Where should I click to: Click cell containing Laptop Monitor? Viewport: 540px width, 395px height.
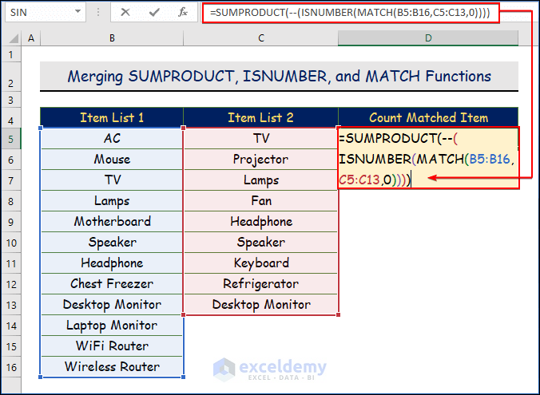pos(112,325)
